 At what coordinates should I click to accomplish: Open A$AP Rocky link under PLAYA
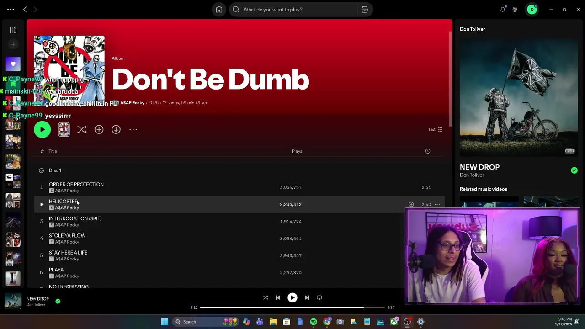point(67,276)
